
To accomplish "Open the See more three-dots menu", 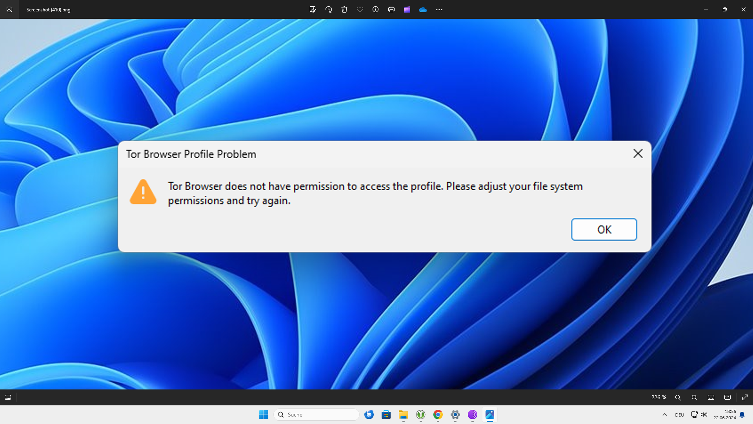I will pyautogui.click(x=439, y=9).
